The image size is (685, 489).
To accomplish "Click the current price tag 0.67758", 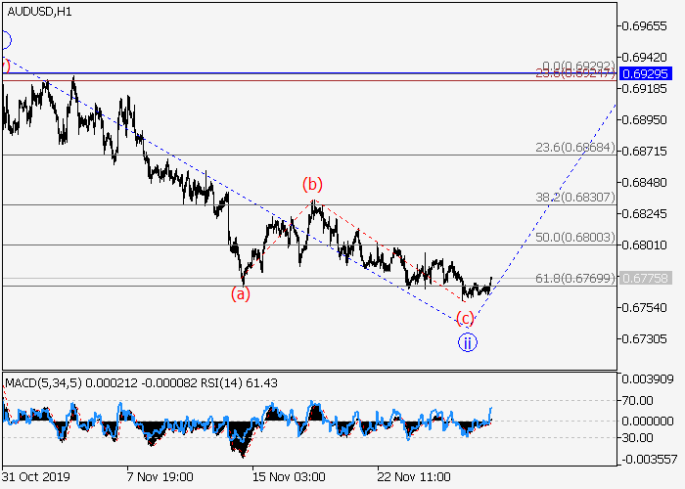I will (644, 278).
